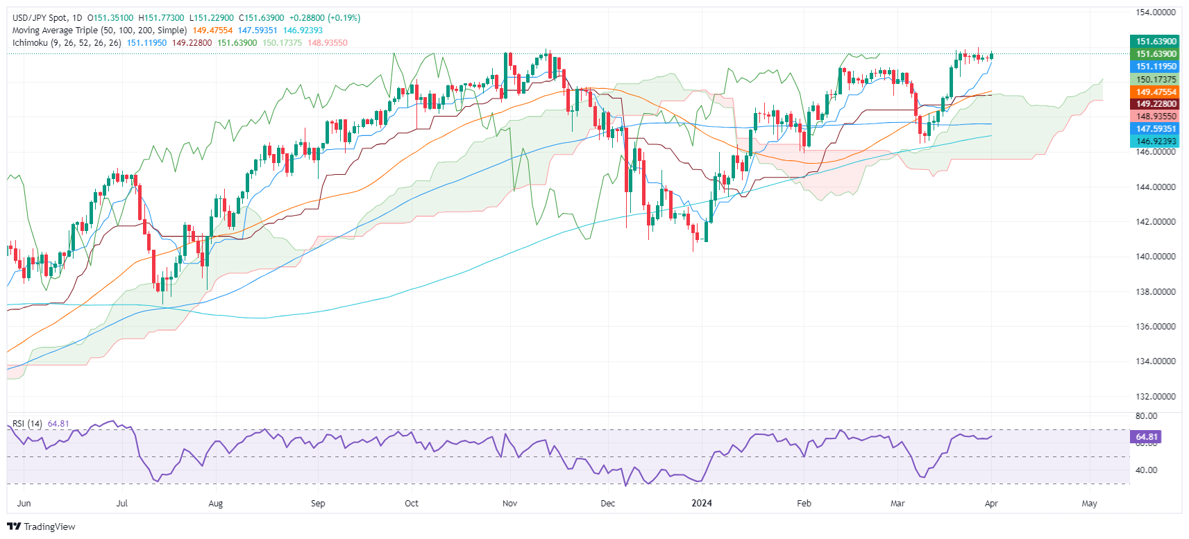1189x539 pixels.
Task: Click the orange 149.47554 price axis tag
Action: 1156,92
